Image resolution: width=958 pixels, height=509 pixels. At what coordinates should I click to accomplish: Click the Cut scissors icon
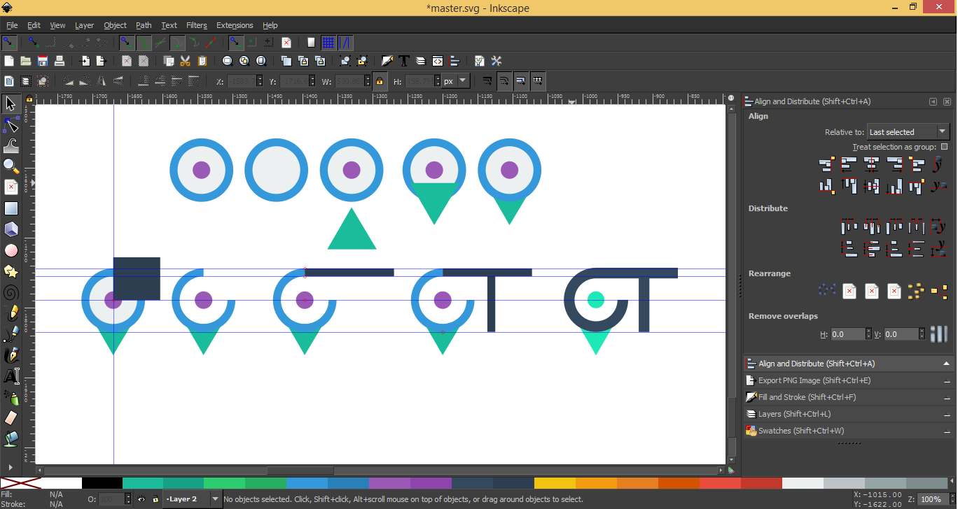coord(185,61)
